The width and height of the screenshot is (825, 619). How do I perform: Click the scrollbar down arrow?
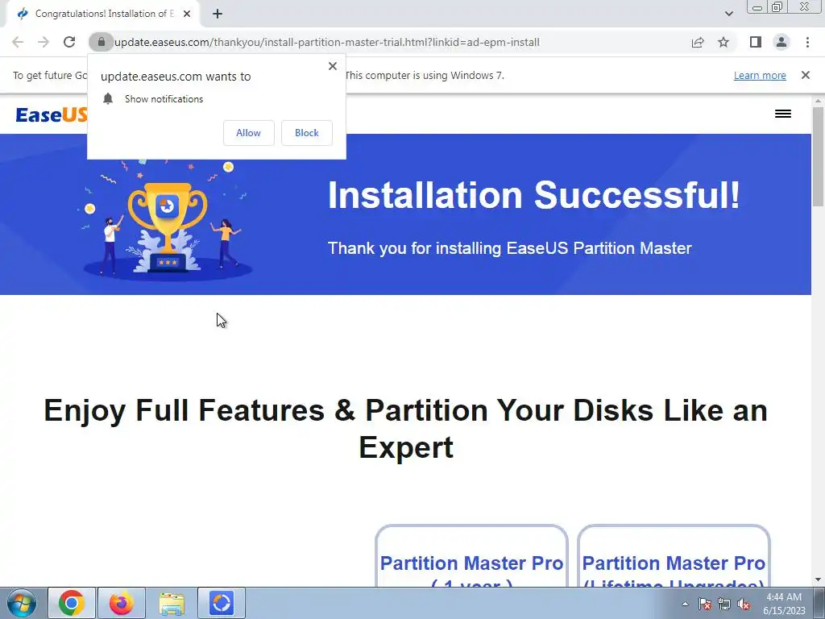tap(818, 580)
